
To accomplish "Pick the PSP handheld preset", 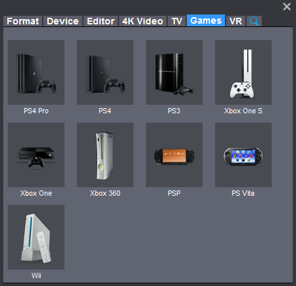I will tap(174, 155).
